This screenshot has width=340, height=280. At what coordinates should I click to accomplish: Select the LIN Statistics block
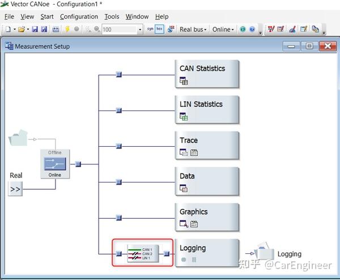coord(207,110)
